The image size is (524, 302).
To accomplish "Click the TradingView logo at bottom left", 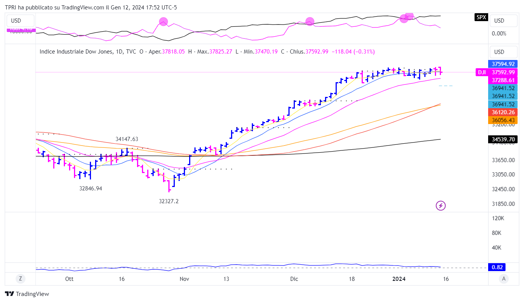I will [27, 294].
